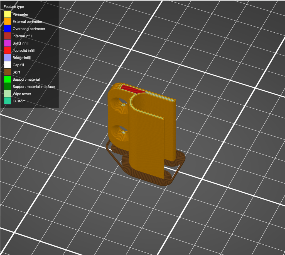Click the Top solid infill red swatch
Image resolution: width=285 pixels, height=255 pixels.
coord(8,50)
